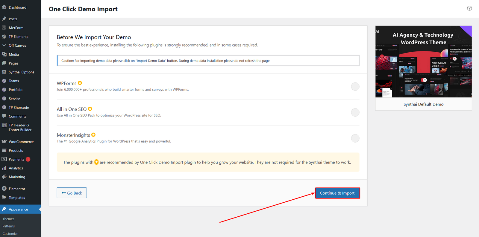Screen dimensions: 479x237
Task: Click the Synthai Options gear icon
Action: [x=4, y=72]
